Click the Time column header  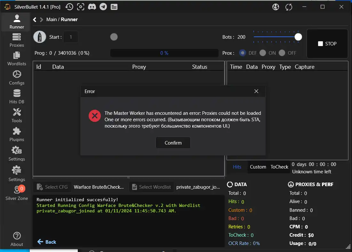point(236,67)
